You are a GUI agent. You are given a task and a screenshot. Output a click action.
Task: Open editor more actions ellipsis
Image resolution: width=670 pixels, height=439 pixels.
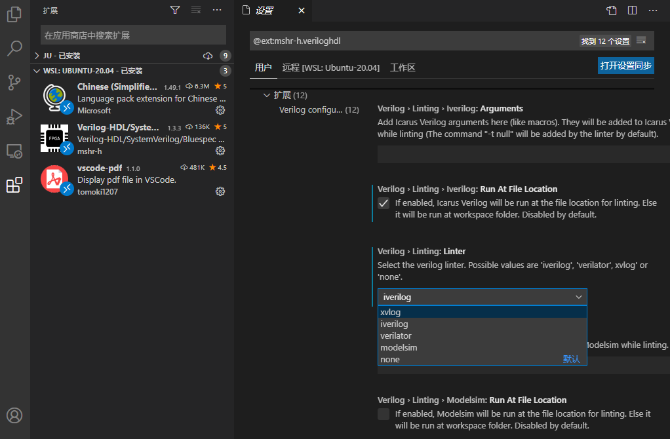coord(653,10)
